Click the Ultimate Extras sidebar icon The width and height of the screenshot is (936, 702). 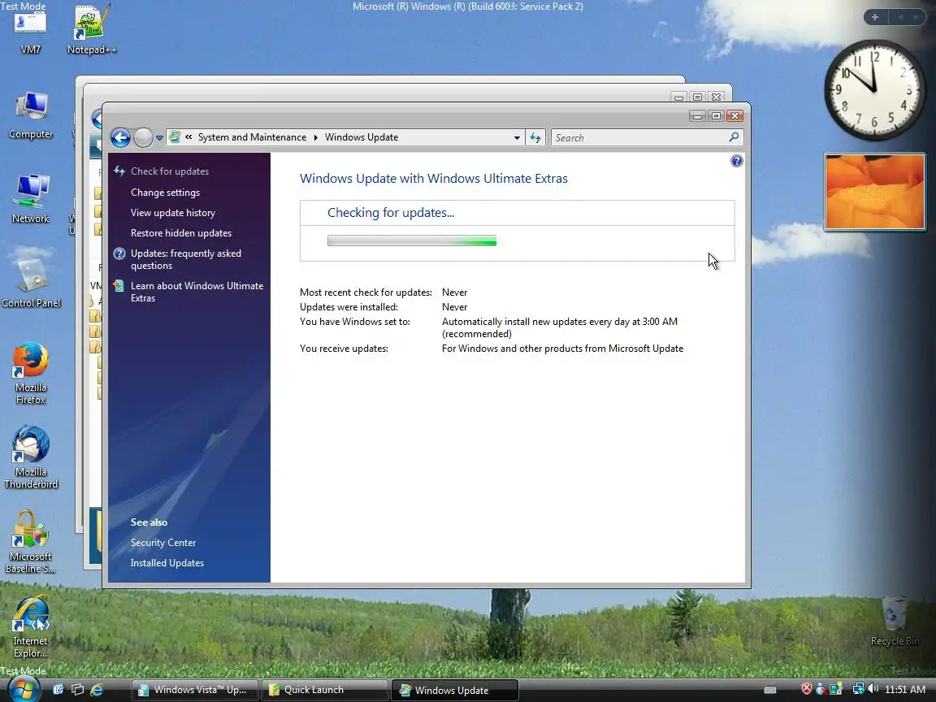[119, 286]
